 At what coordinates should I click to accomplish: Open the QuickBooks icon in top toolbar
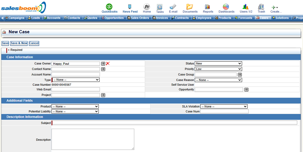pos(109,7)
